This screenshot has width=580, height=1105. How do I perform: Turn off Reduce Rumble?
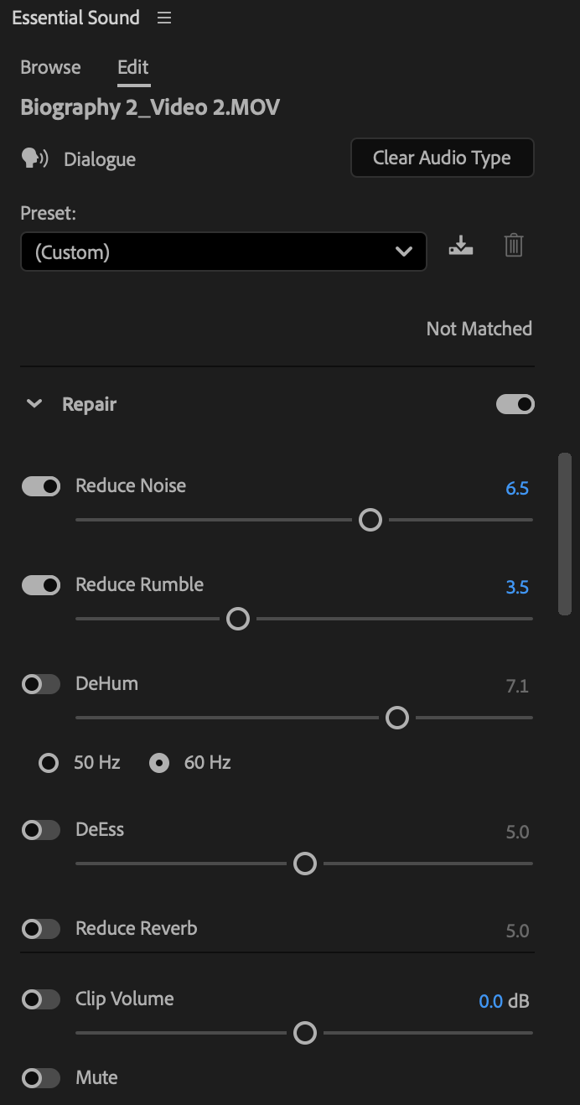pos(41,585)
